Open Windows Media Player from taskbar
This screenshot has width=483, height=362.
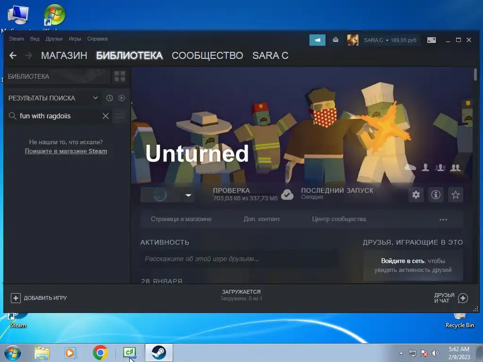click(71, 353)
